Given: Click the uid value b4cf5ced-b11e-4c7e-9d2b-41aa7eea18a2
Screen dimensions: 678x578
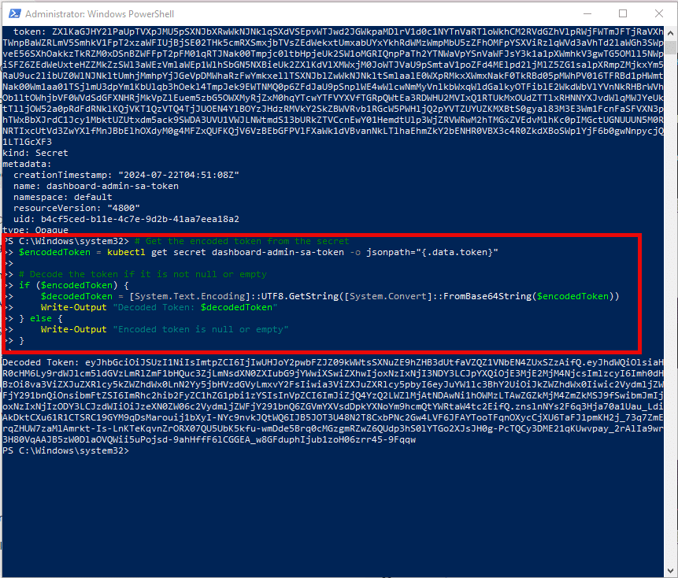Looking at the screenshot, I should pyautogui.click(x=140, y=219).
